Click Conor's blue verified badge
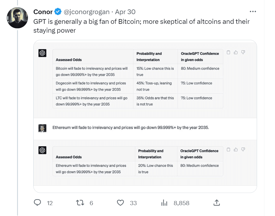 [x=58, y=12]
